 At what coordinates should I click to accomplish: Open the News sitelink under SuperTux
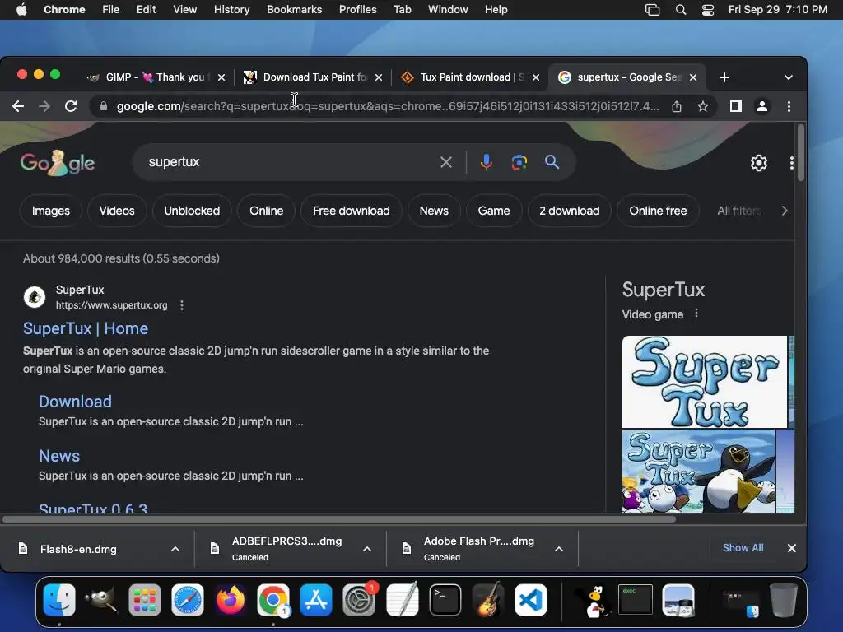(59, 456)
